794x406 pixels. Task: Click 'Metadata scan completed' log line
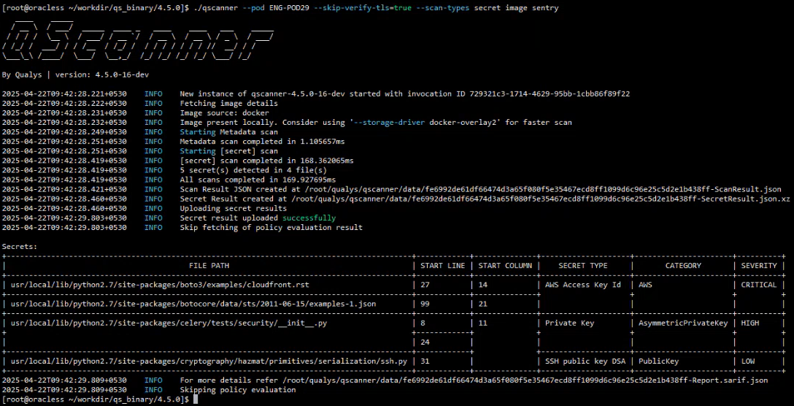[x=262, y=142]
